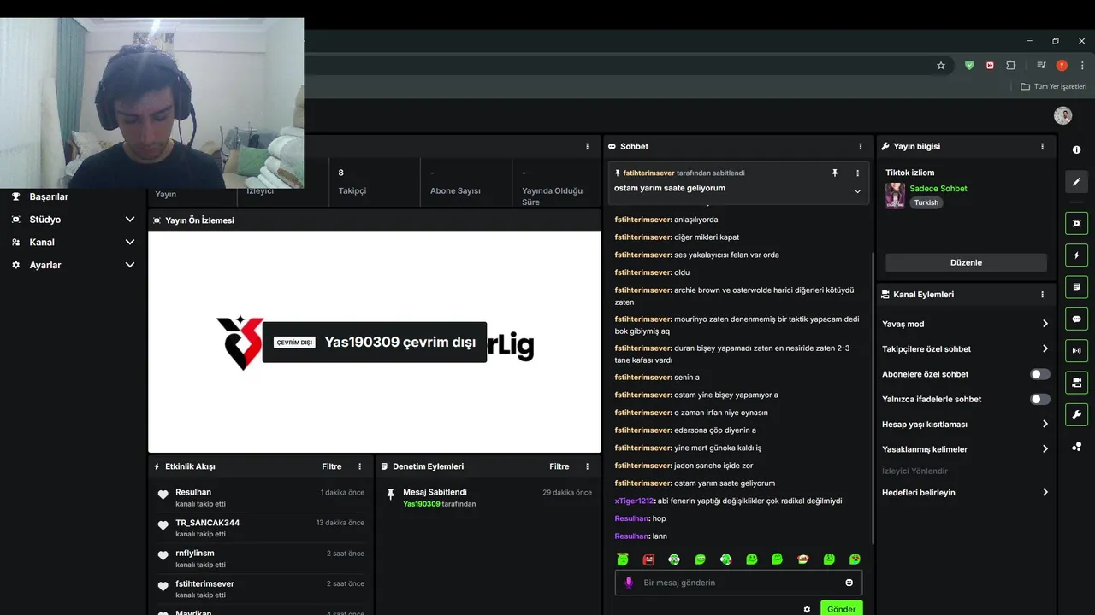Expand the Stüdyo sidebar section
Image resolution: width=1095 pixels, height=615 pixels.
pos(130,220)
